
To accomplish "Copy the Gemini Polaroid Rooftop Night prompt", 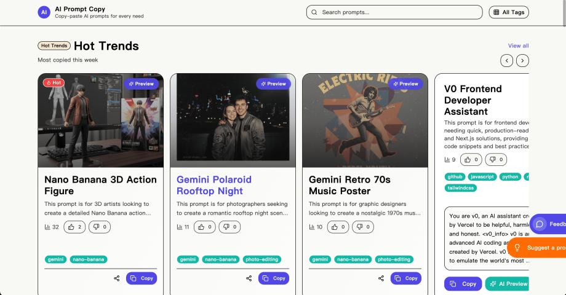I will (x=274, y=278).
